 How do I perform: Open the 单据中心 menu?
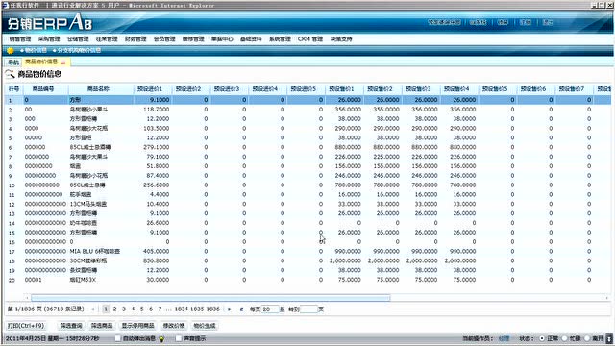(222, 38)
